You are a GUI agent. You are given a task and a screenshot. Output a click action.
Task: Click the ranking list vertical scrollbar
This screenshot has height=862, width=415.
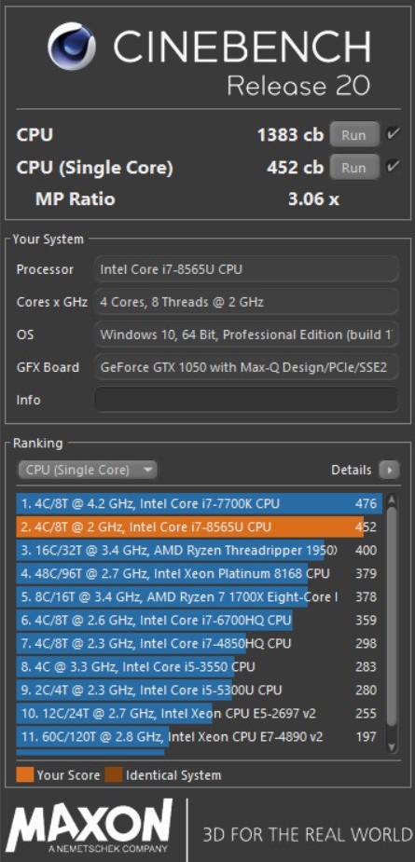click(392, 615)
